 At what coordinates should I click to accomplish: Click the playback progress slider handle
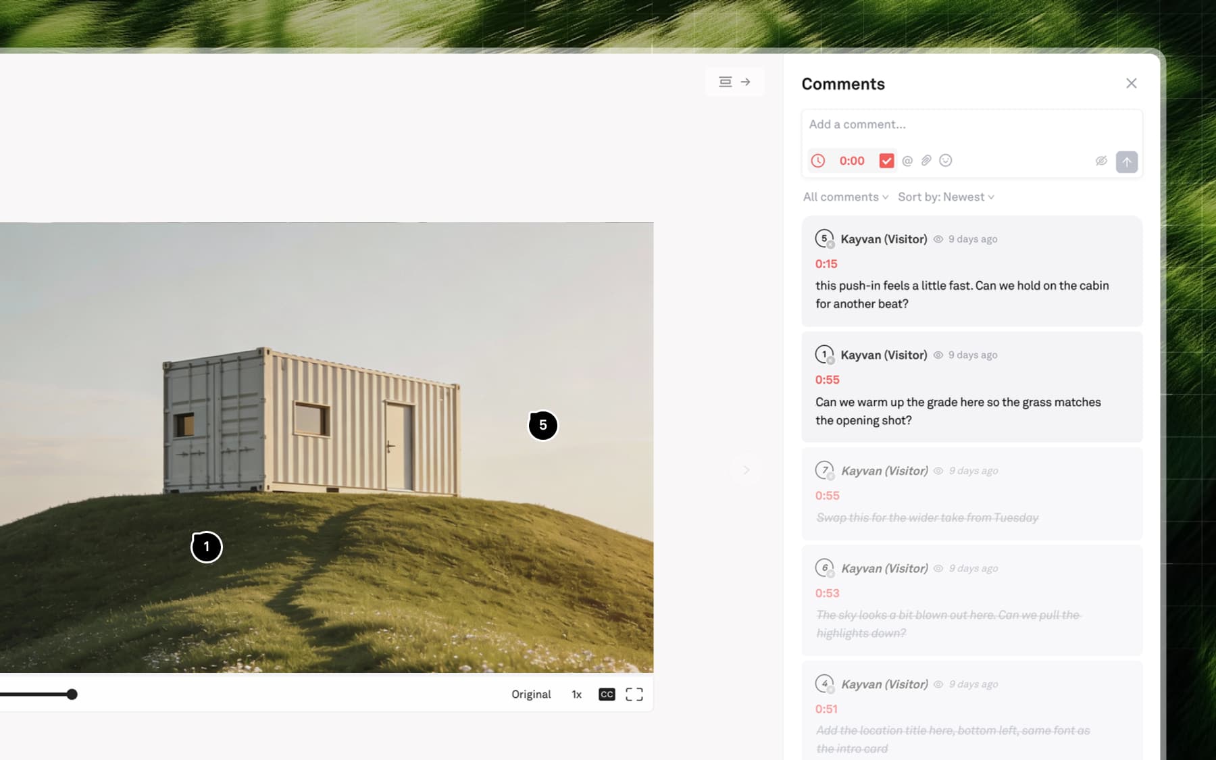72,694
